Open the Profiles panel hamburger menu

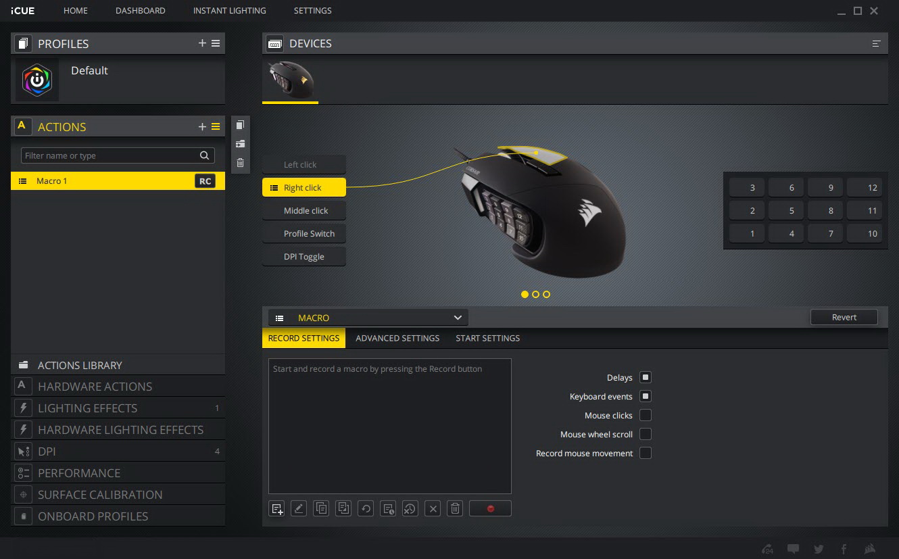(216, 43)
